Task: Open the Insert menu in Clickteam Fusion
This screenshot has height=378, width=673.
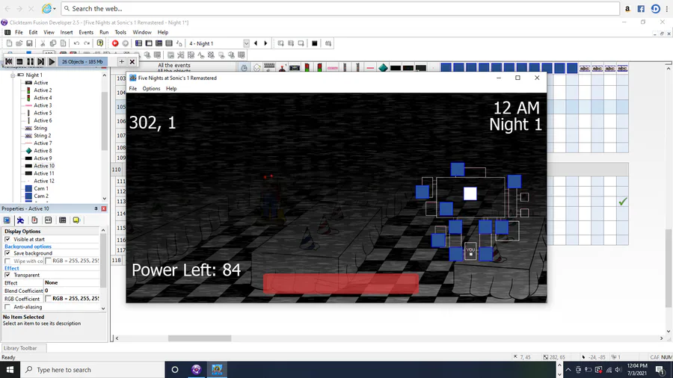Action: pyautogui.click(x=66, y=32)
